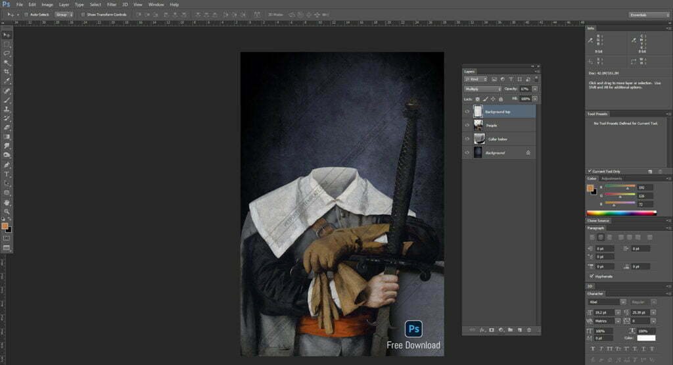
Task: Enable the Auto-Select checkbox
Action: click(x=26, y=14)
